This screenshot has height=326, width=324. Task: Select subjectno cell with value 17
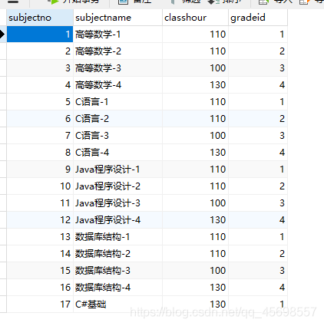[x=40, y=305]
